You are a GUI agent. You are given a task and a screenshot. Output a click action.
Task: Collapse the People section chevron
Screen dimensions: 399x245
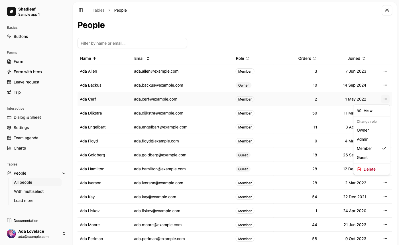(64, 173)
